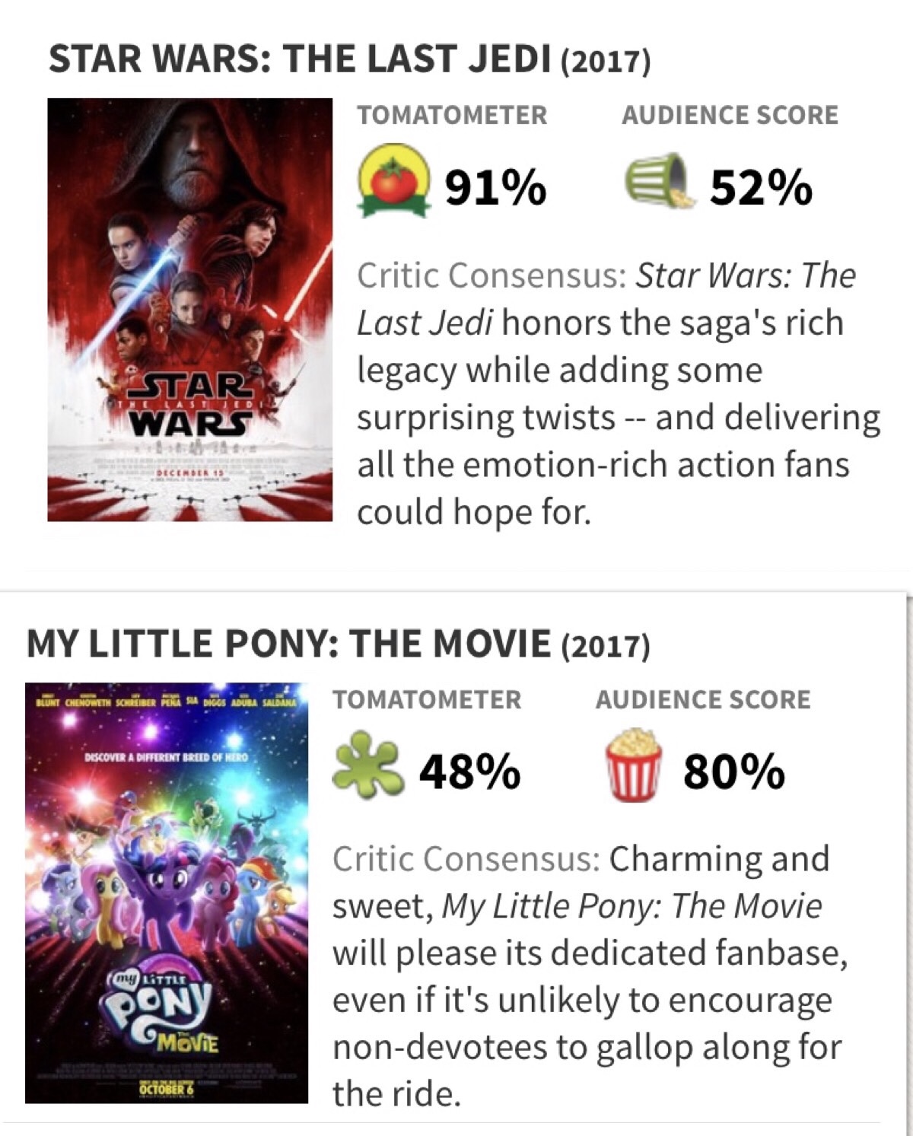Select the Last Jedi Audience Score label

730,116
